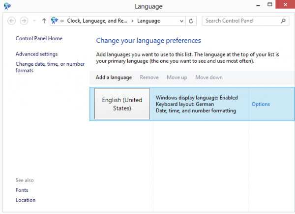
Task: Click Move down in language toolbar
Action: point(209,78)
